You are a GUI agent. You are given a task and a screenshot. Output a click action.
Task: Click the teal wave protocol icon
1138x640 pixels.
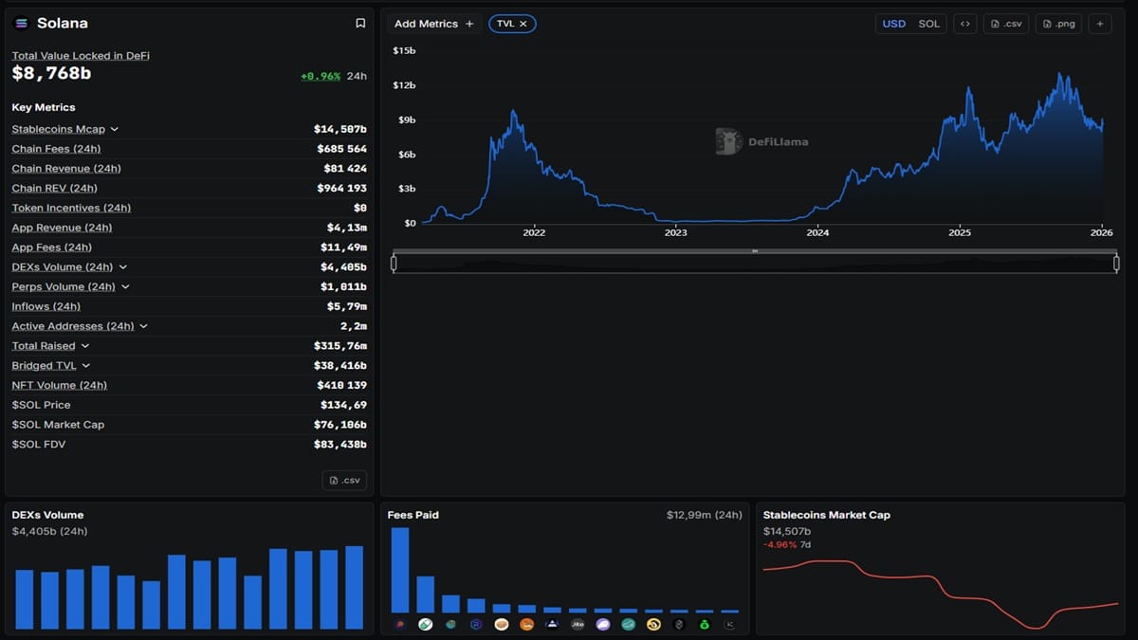pyautogui.click(x=628, y=624)
